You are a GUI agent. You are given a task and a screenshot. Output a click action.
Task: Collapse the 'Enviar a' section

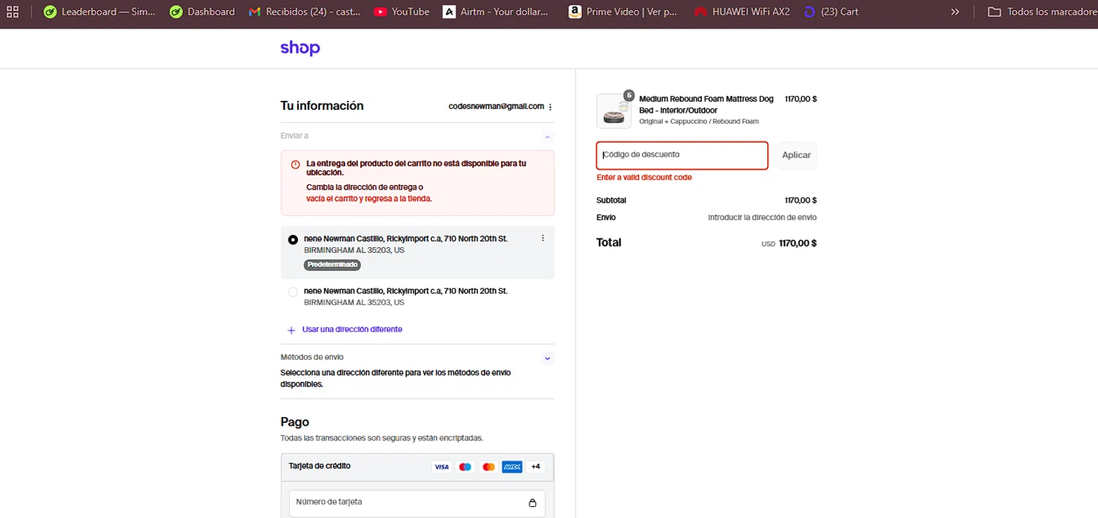[x=548, y=136]
